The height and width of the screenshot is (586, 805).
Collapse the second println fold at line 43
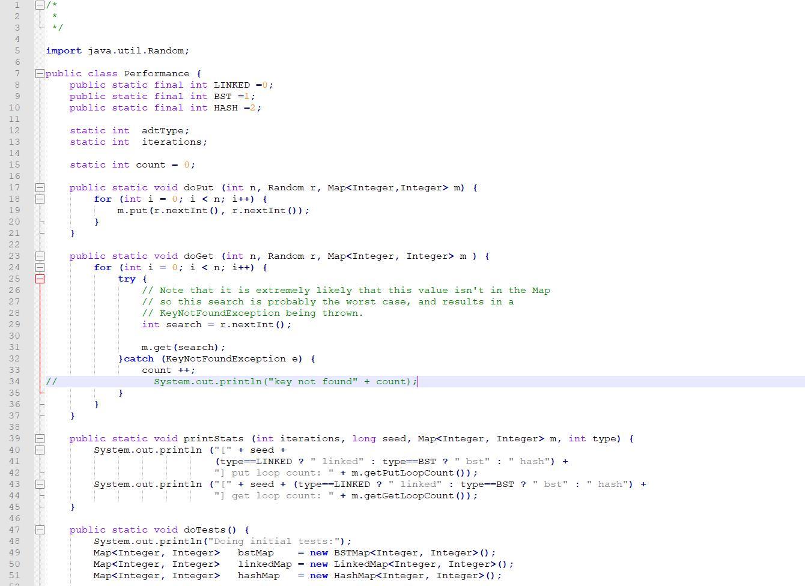(40, 484)
